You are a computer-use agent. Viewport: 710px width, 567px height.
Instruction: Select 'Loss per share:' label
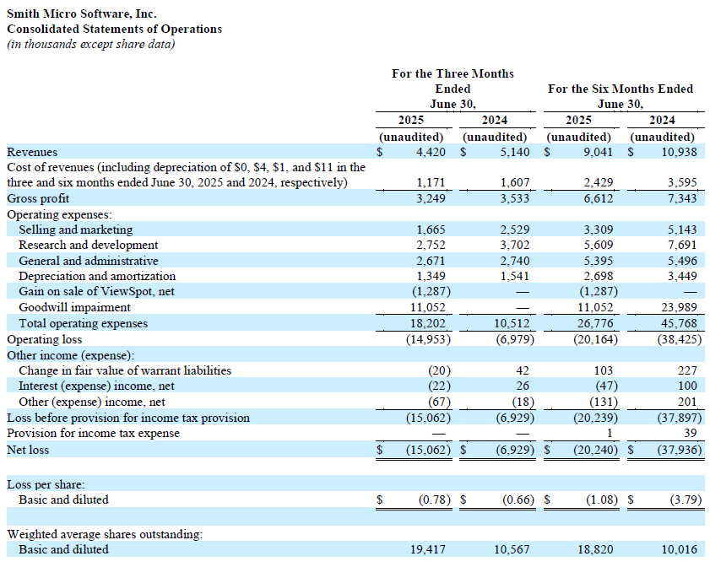46,484
